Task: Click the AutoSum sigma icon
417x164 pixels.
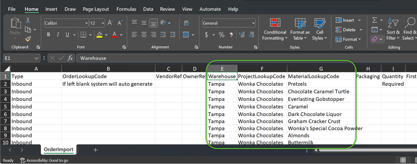Action: tap(375, 20)
